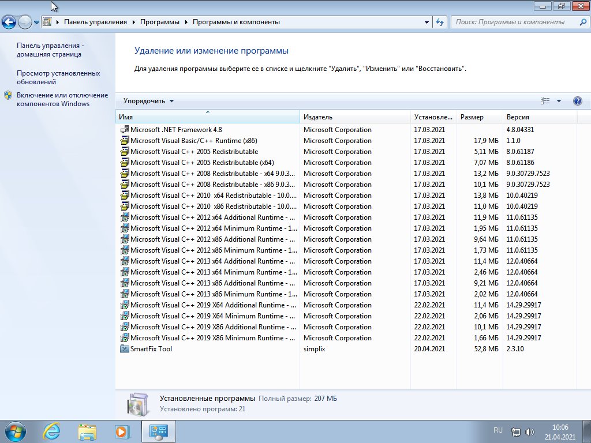
Task: Click the change view icon
Action: (545, 101)
